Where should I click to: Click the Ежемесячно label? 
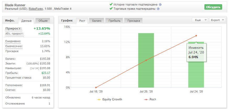click(x=14, y=46)
